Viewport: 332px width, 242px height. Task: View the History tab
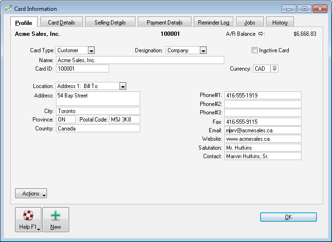coord(280,22)
